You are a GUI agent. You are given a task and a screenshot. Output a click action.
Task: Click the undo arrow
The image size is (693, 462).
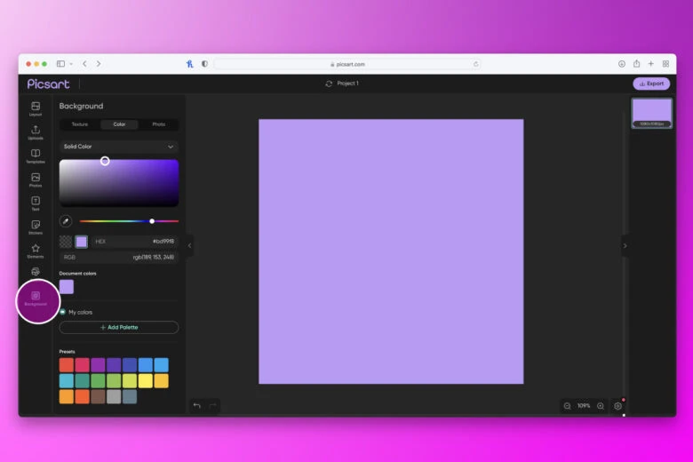[197, 406]
